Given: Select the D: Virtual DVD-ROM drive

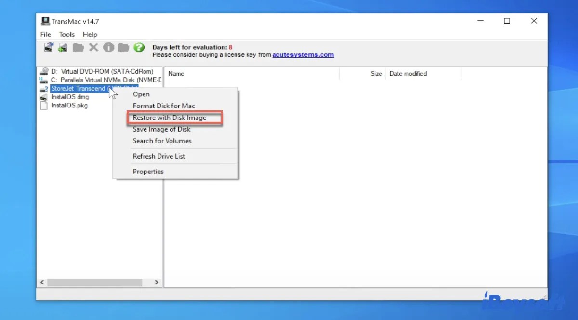Looking at the screenshot, I should coord(102,71).
